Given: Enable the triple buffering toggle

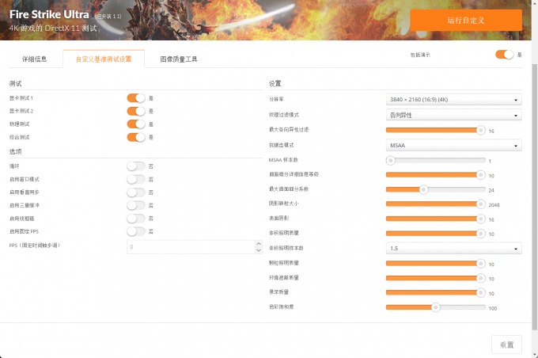Looking at the screenshot, I should pos(136,205).
